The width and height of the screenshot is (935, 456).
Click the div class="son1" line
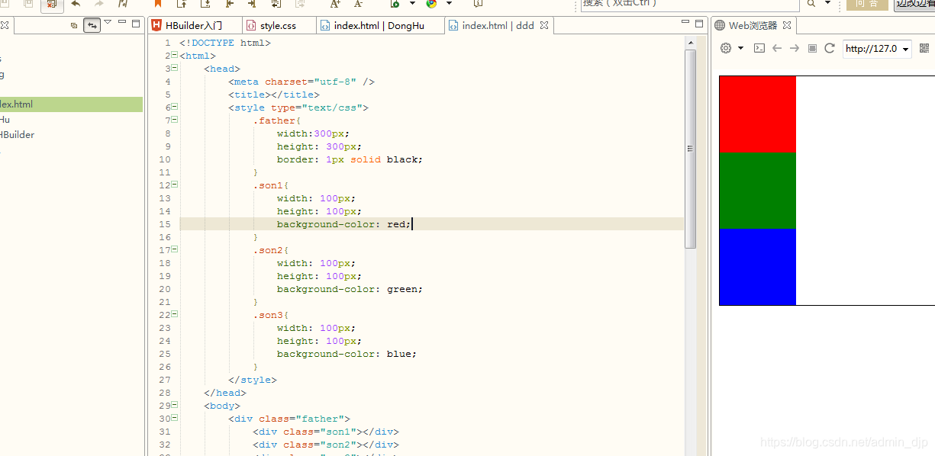tap(326, 432)
